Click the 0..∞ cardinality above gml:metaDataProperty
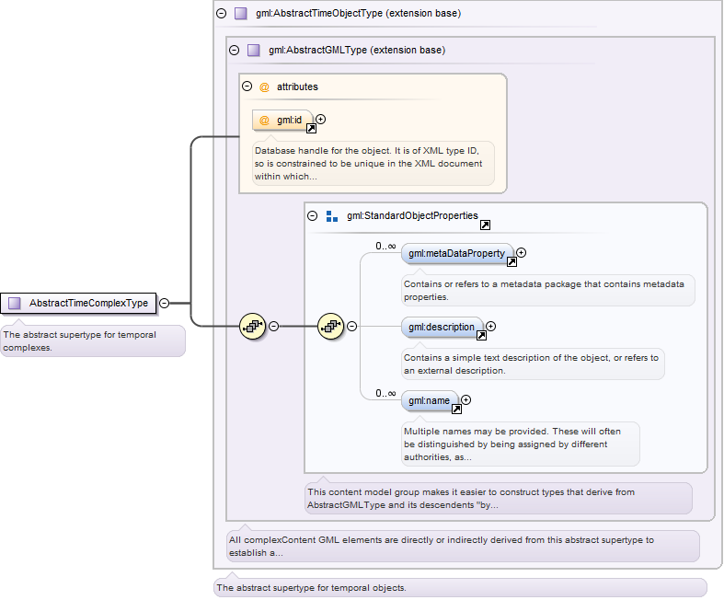The image size is (724, 600). (x=385, y=247)
